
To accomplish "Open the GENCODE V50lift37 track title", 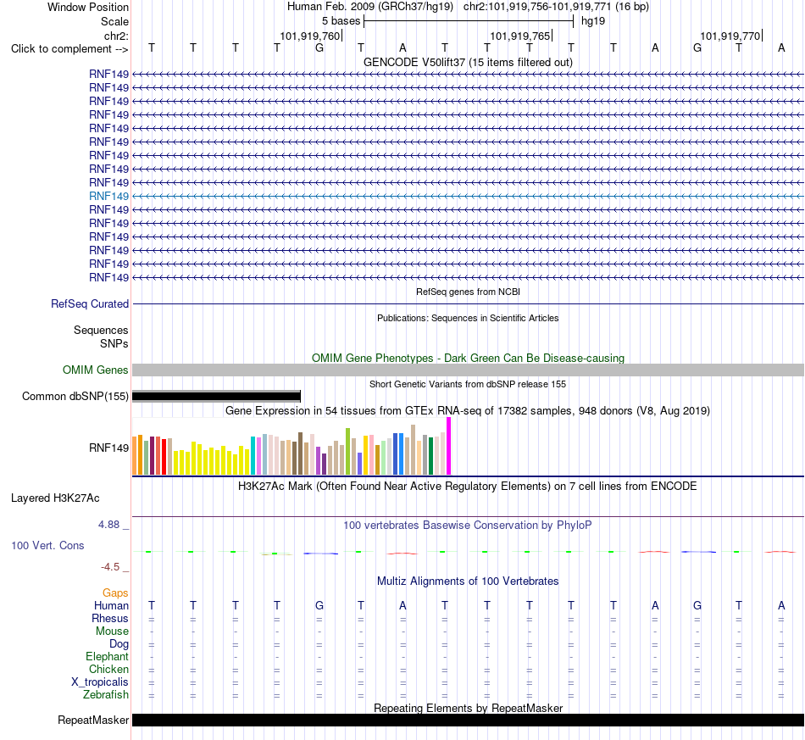I will pos(468,62).
